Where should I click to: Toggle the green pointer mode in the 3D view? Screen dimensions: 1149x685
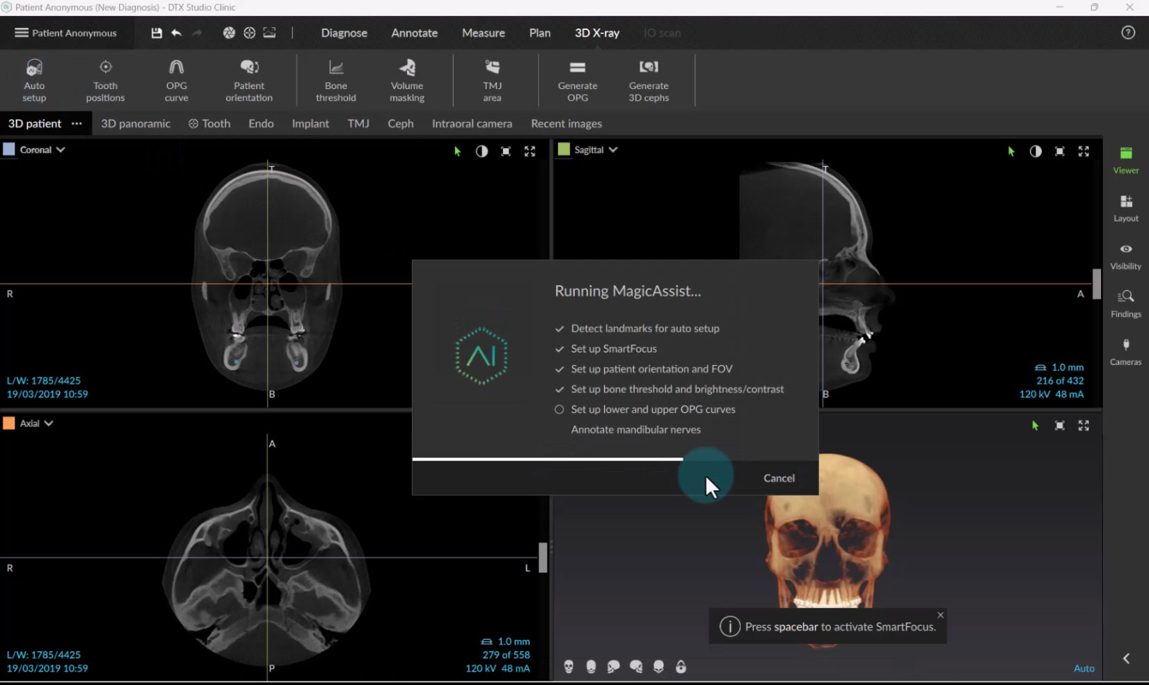[x=1035, y=425]
